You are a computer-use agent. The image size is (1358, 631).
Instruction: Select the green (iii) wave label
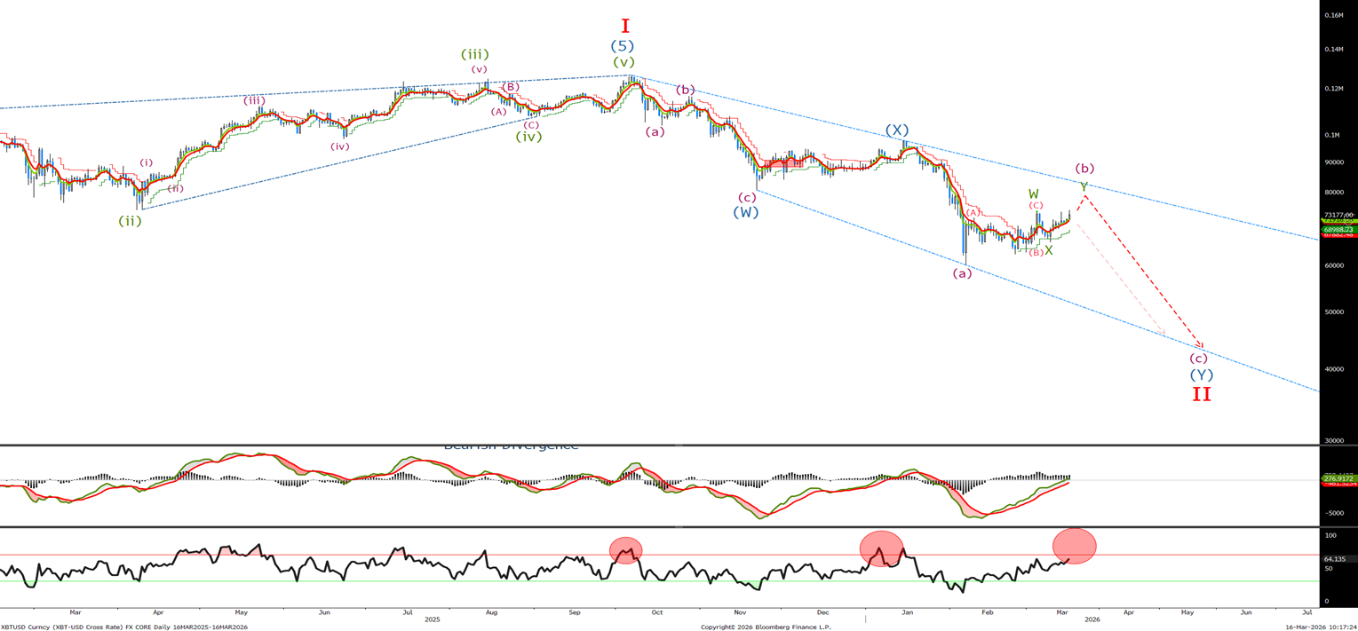(x=475, y=54)
